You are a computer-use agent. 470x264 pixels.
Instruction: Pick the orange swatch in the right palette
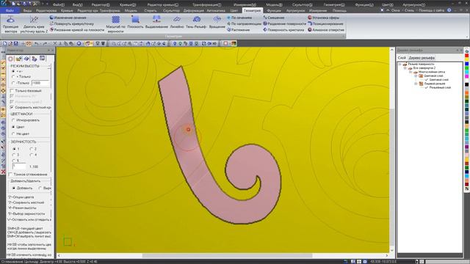pos(467,93)
